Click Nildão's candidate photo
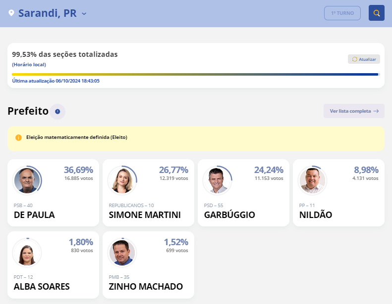Screen dimensions: 392x304 313,180
